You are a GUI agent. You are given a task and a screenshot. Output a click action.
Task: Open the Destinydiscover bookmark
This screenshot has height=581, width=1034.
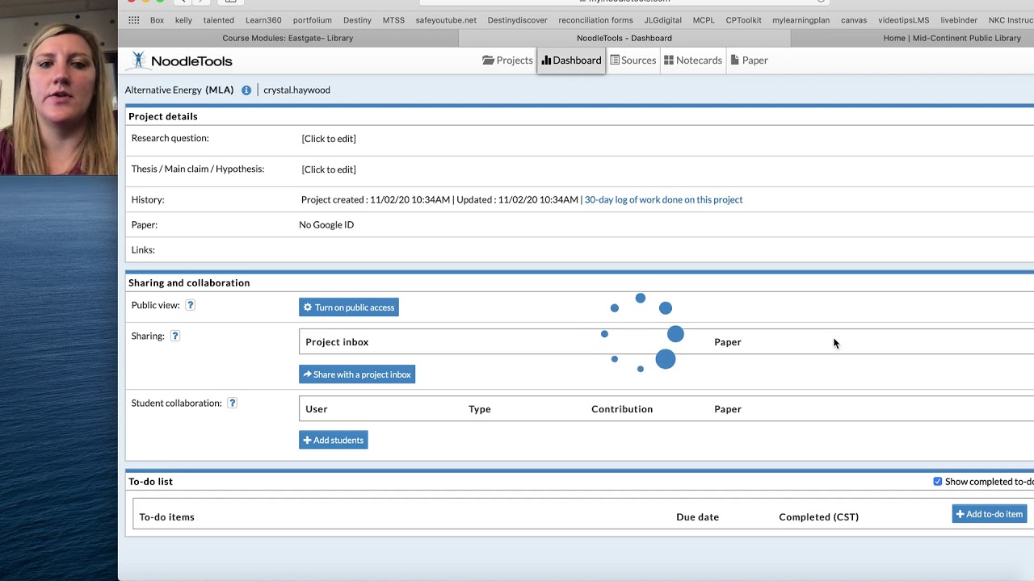pyautogui.click(x=517, y=20)
